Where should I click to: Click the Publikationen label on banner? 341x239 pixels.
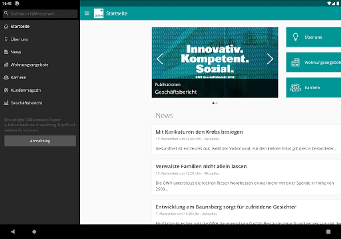point(168,84)
